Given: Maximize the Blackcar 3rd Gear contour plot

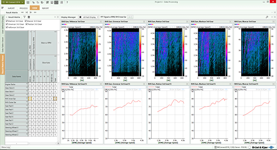Looking at the screenshot, I should pyautogui.click(x=230, y=22).
